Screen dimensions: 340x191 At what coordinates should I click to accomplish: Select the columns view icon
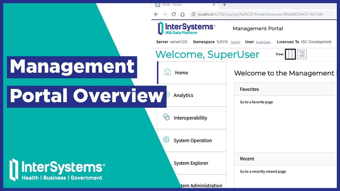290,54
